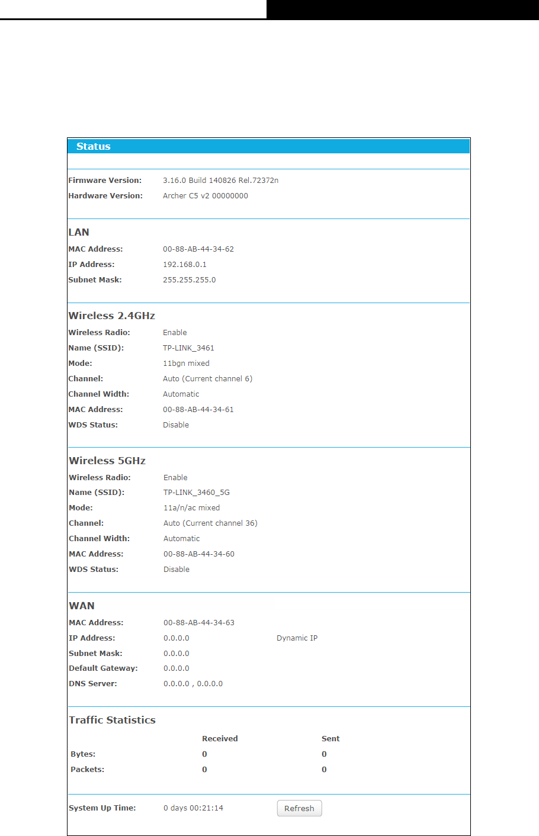
Task: Click the WAN section heading
Action: coord(82,606)
